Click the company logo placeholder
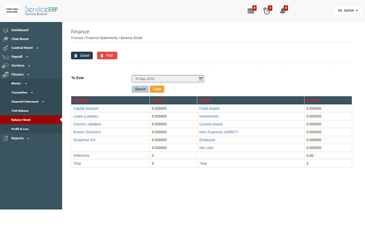 point(12,10)
